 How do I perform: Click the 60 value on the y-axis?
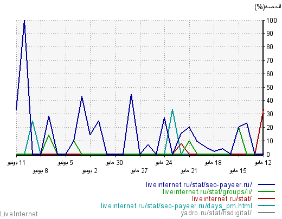point(270,74)
